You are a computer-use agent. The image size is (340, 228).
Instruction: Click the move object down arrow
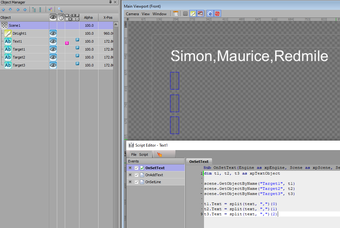click(10, 10)
